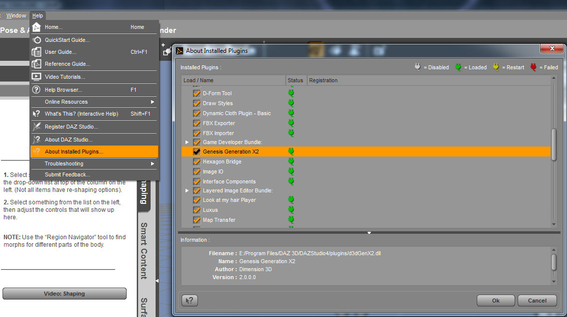Switch to the Smart Content tab
567x317 pixels.
pos(144,251)
